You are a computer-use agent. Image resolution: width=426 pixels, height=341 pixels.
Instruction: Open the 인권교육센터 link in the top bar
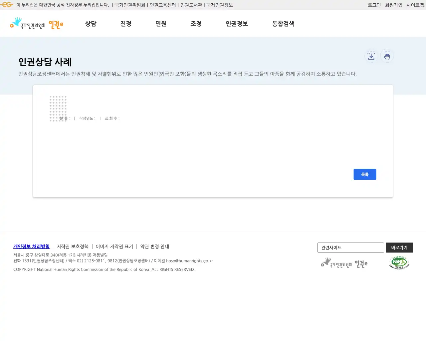click(x=163, y=5)
